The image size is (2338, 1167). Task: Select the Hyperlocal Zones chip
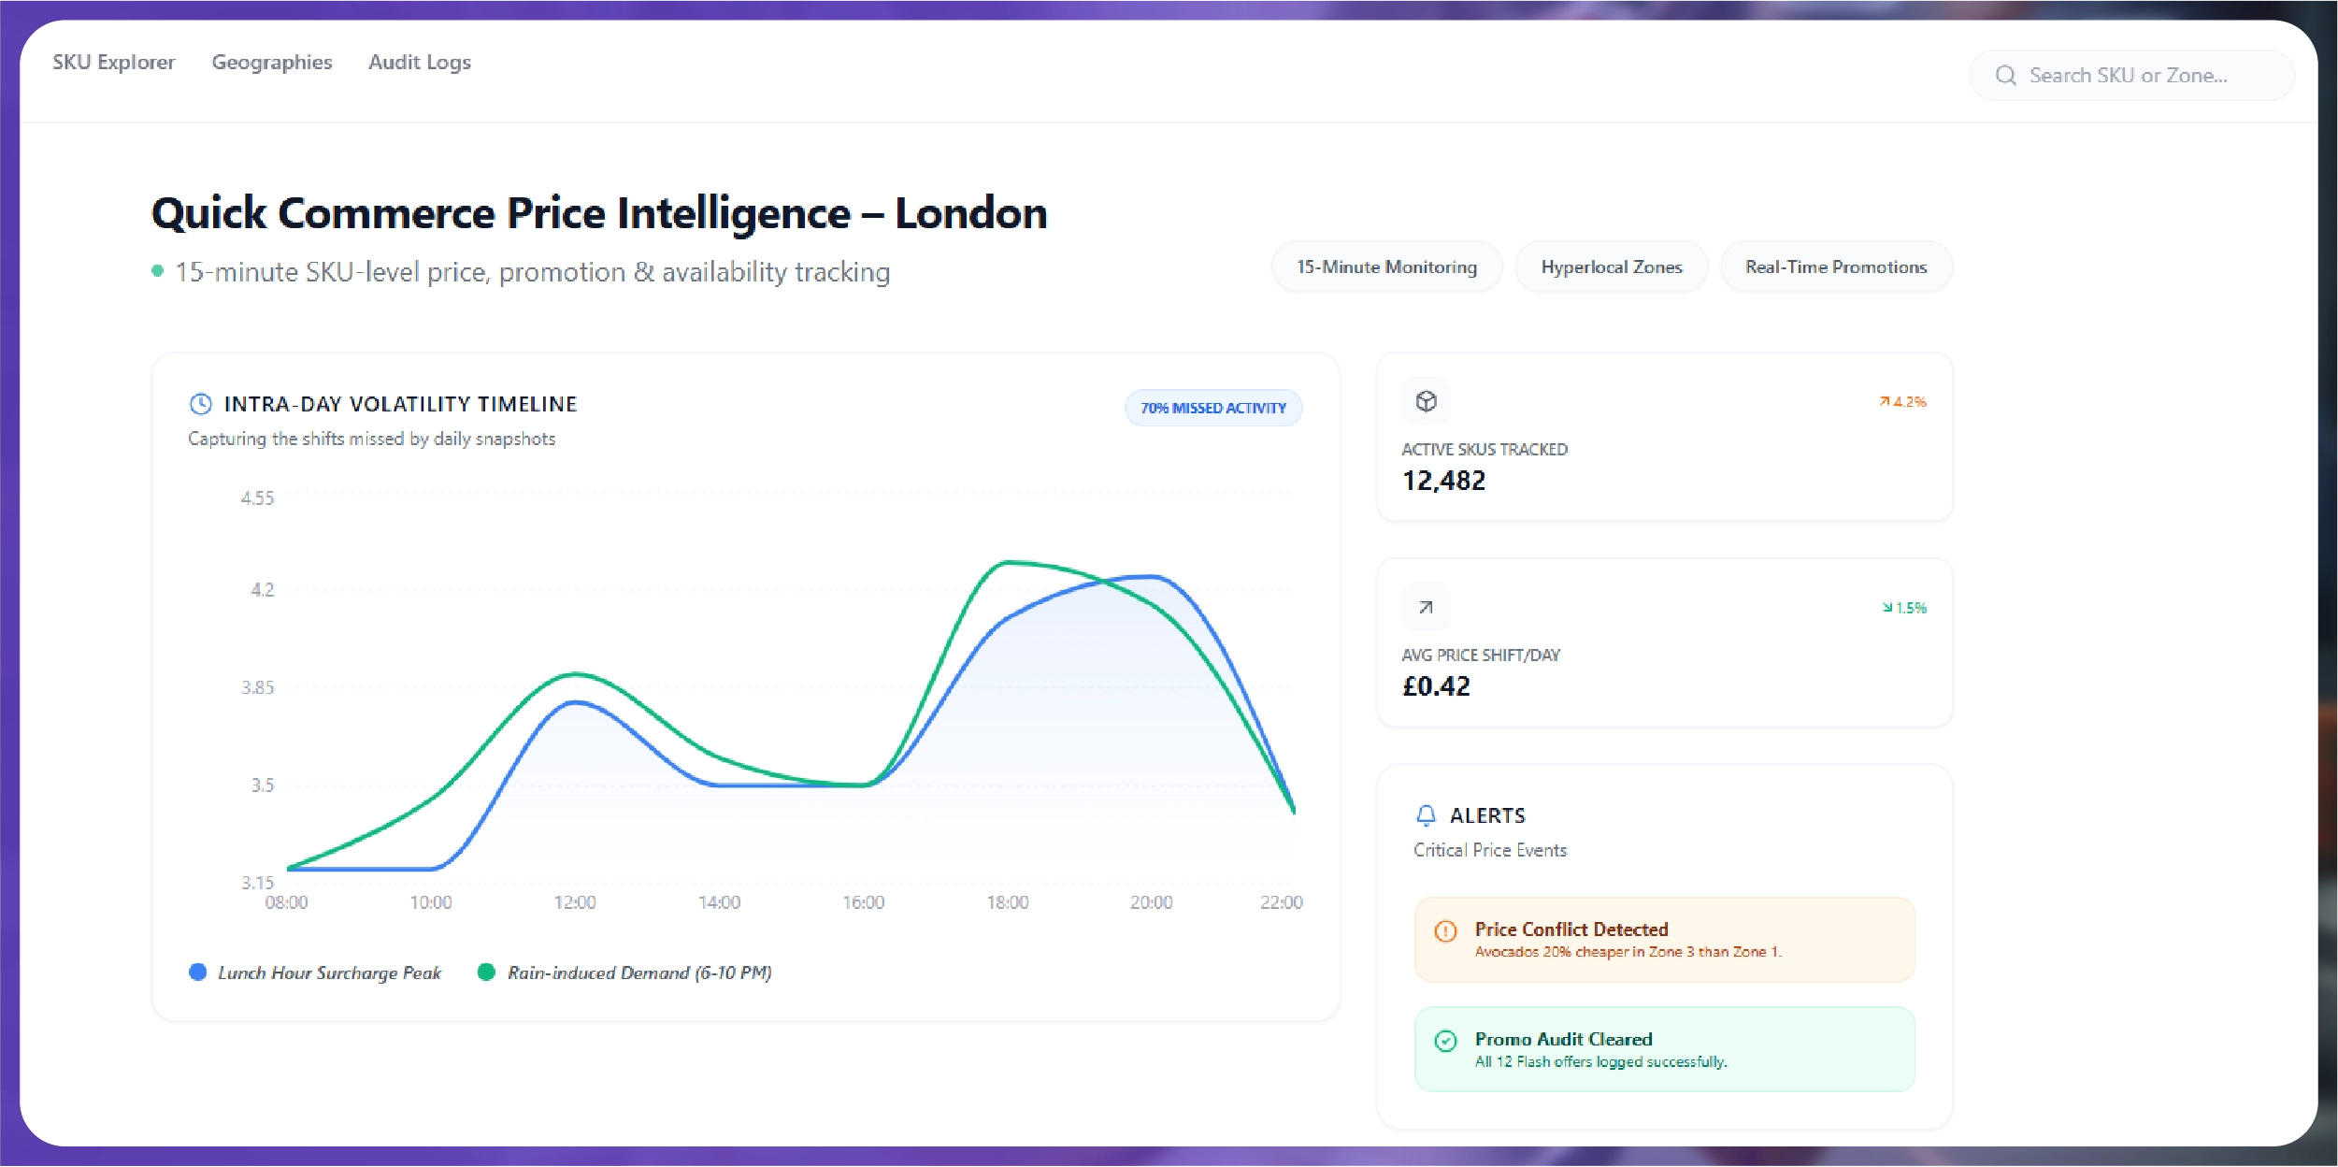1611,267
